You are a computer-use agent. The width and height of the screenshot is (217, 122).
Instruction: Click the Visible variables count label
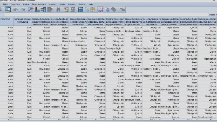point(213,15)
